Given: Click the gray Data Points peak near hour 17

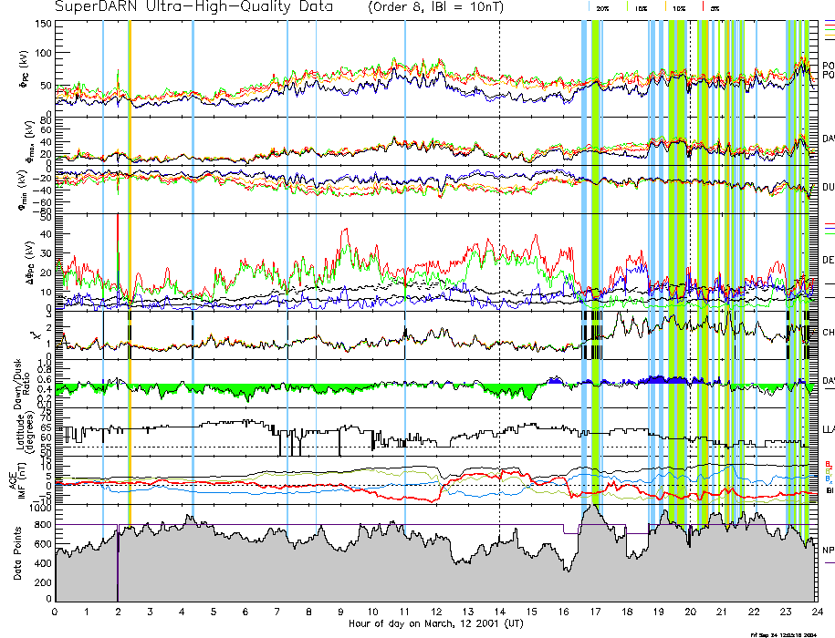Looking at the screenshot, I should tap(592, 509).
